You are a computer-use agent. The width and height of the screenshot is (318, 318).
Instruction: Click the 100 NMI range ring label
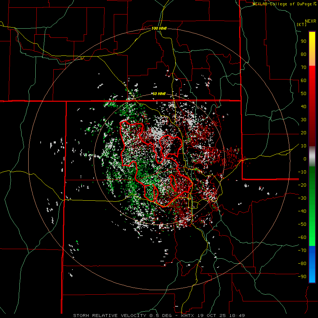tap(159, 28)
